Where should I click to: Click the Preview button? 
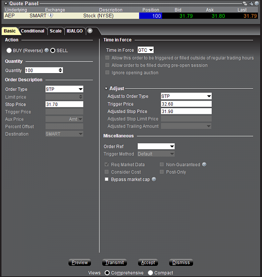[x=79, y=262]
